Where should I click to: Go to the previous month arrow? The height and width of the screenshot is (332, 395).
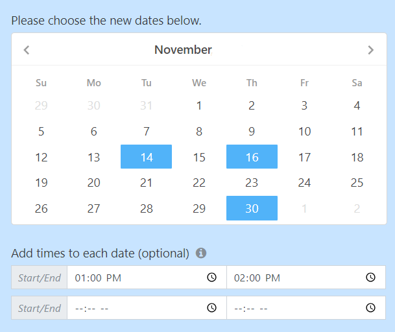pos(27,50)
